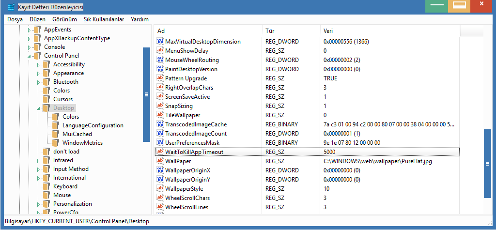Screen dimensions: 496x230
Task: Click the WheelScrollChars string icon
Action: click(x=160, y=198)
